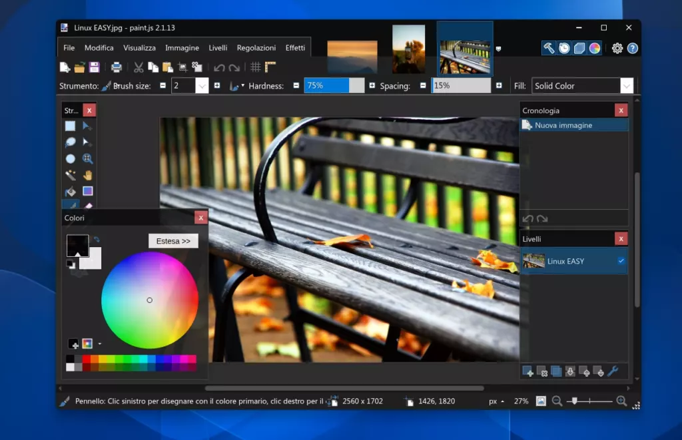Close the Colori panel
This screenshot has height=440, width=682.
[x=200, y=218]
